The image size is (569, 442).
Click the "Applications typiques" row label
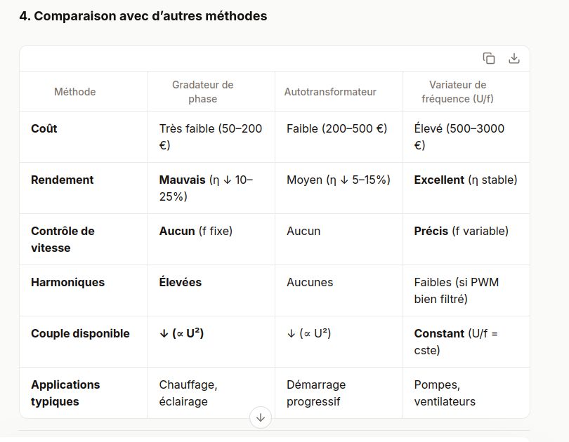click(x=65, y=393)
